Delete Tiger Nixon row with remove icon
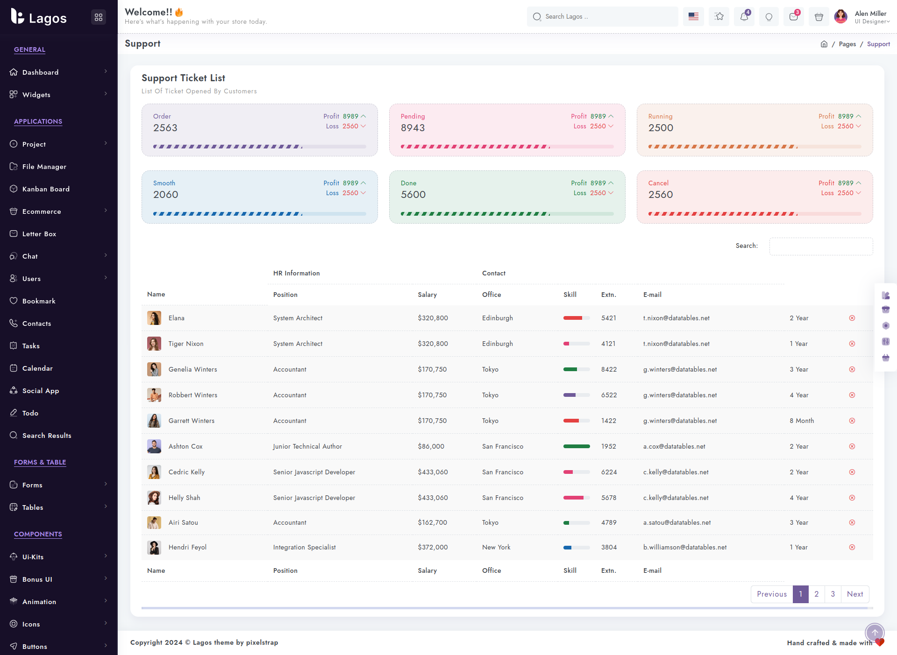Viewport: 897px width, 655px height. coord(852,344)
